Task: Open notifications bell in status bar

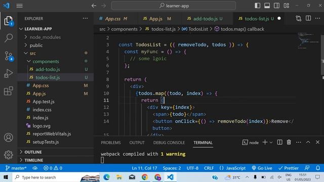Action: click(x=318, y=168)
